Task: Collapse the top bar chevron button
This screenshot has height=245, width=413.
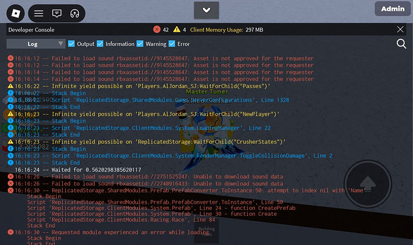Action: point(206,10)
